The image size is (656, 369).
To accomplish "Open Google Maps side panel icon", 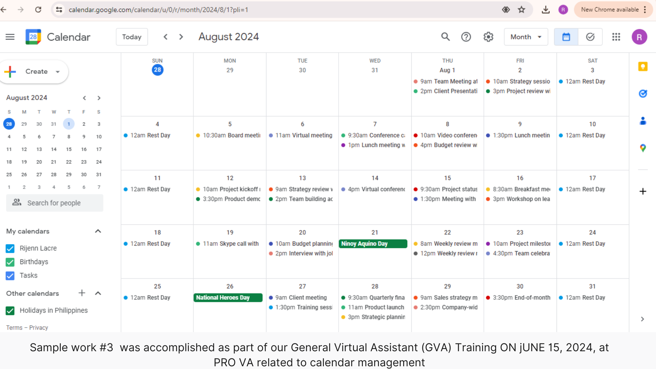I will (x=643, y=148).
